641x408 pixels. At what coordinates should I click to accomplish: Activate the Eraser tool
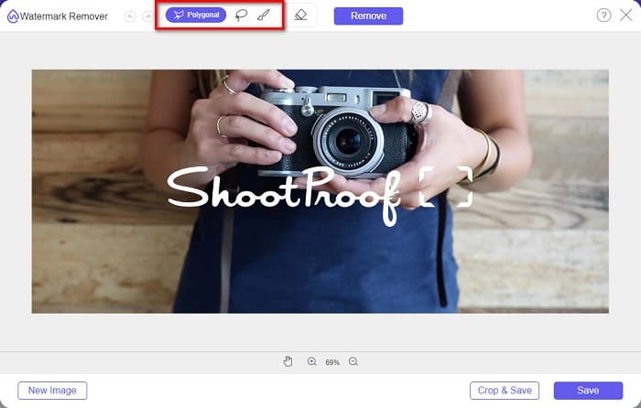[300, 16]
